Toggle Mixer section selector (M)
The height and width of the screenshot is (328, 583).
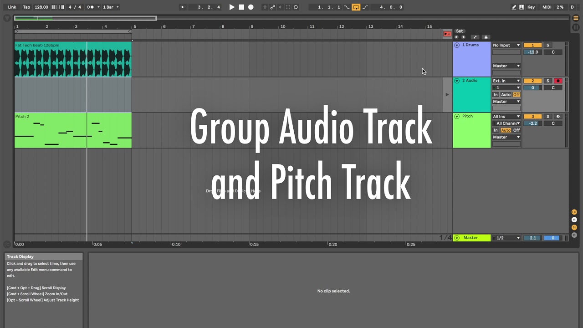pyautogui.click(x=574, y=228)
